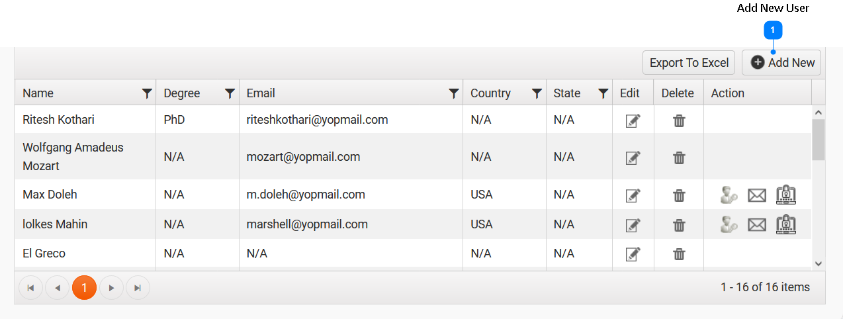Click the Add New button
The height and width of the screenshot is (319, 843).
pos(782,63)
